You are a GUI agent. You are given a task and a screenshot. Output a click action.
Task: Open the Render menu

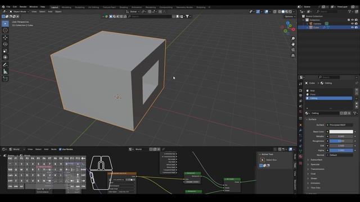(23, 7)
